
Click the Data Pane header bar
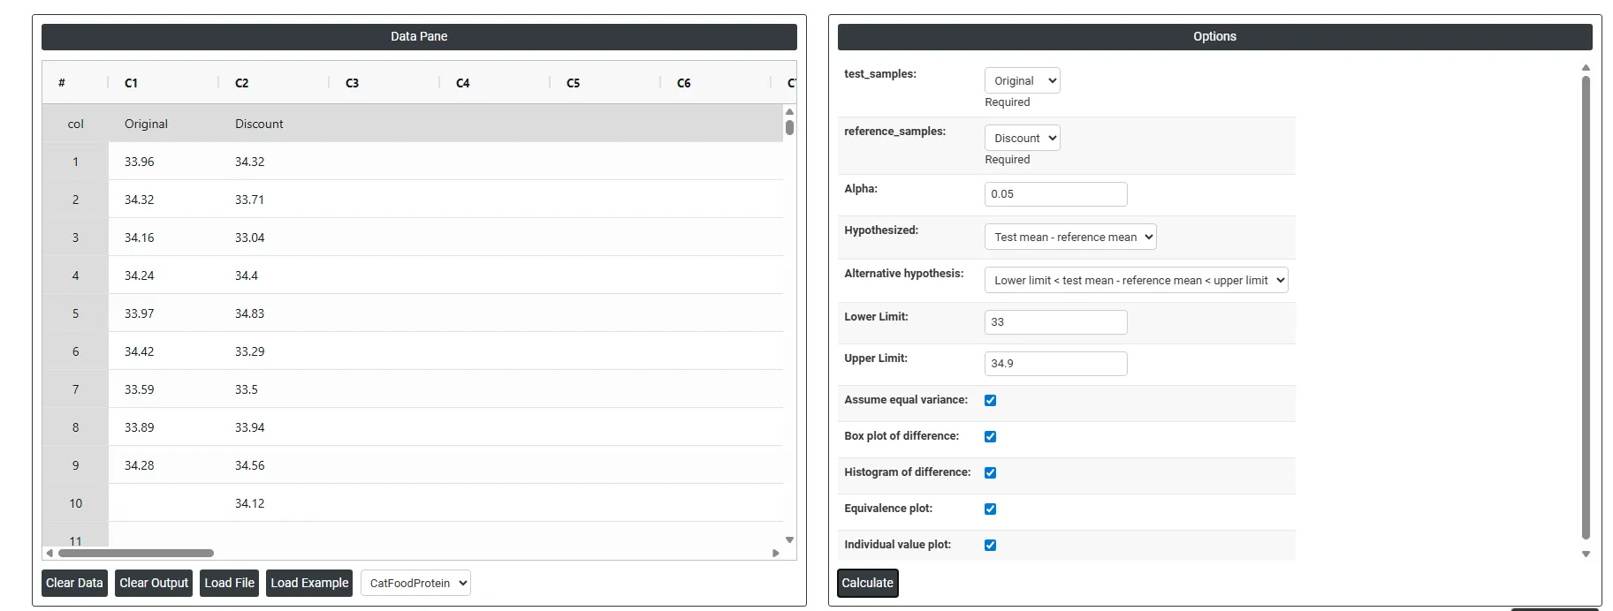pyautogui.click(x=419, y=36)
